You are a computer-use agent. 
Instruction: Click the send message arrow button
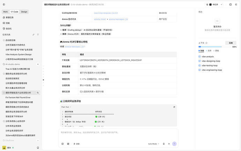tap(174, 144)
